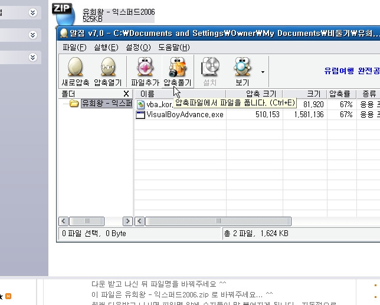Image resolution: width=380 pixels, height=305 pixels.
Task: Open the 설정(O) menu
Action: click(x=138, y=48)
